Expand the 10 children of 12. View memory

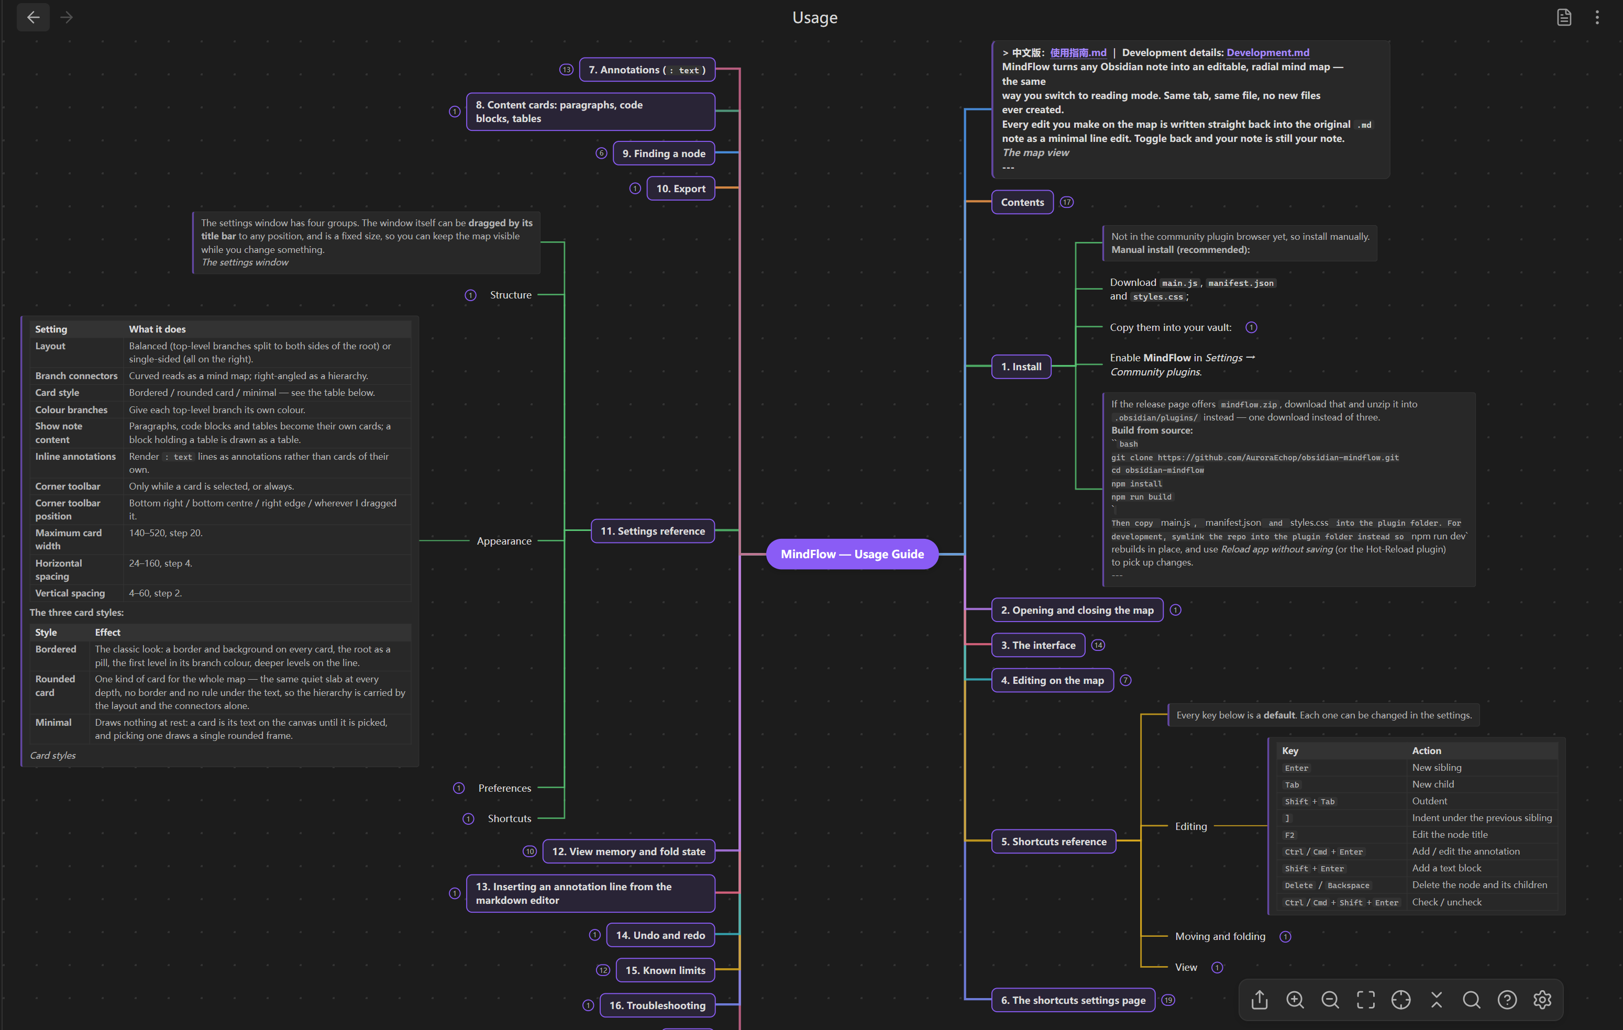[530, 851]
